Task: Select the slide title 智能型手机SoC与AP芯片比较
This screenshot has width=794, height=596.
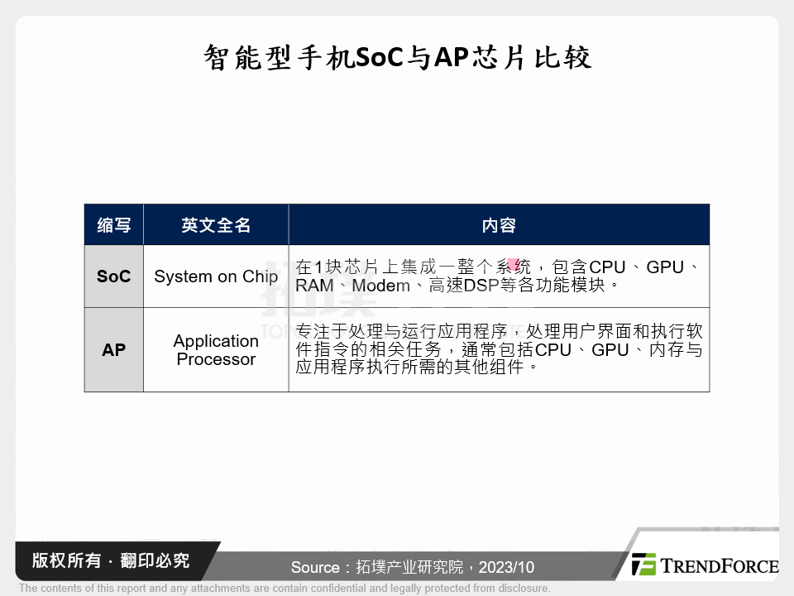Action: pyautogui.click(x=397, y=57)
